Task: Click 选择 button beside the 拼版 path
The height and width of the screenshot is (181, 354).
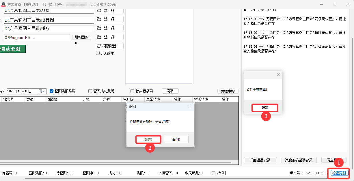Action: (x=110, y=28)
